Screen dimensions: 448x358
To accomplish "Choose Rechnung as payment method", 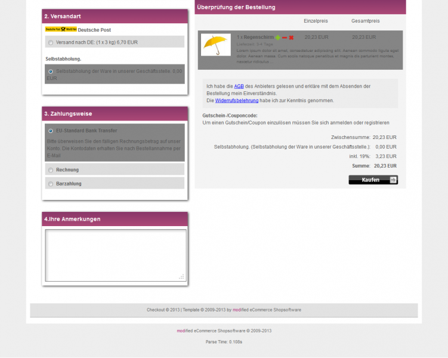I will pos(51,170).
